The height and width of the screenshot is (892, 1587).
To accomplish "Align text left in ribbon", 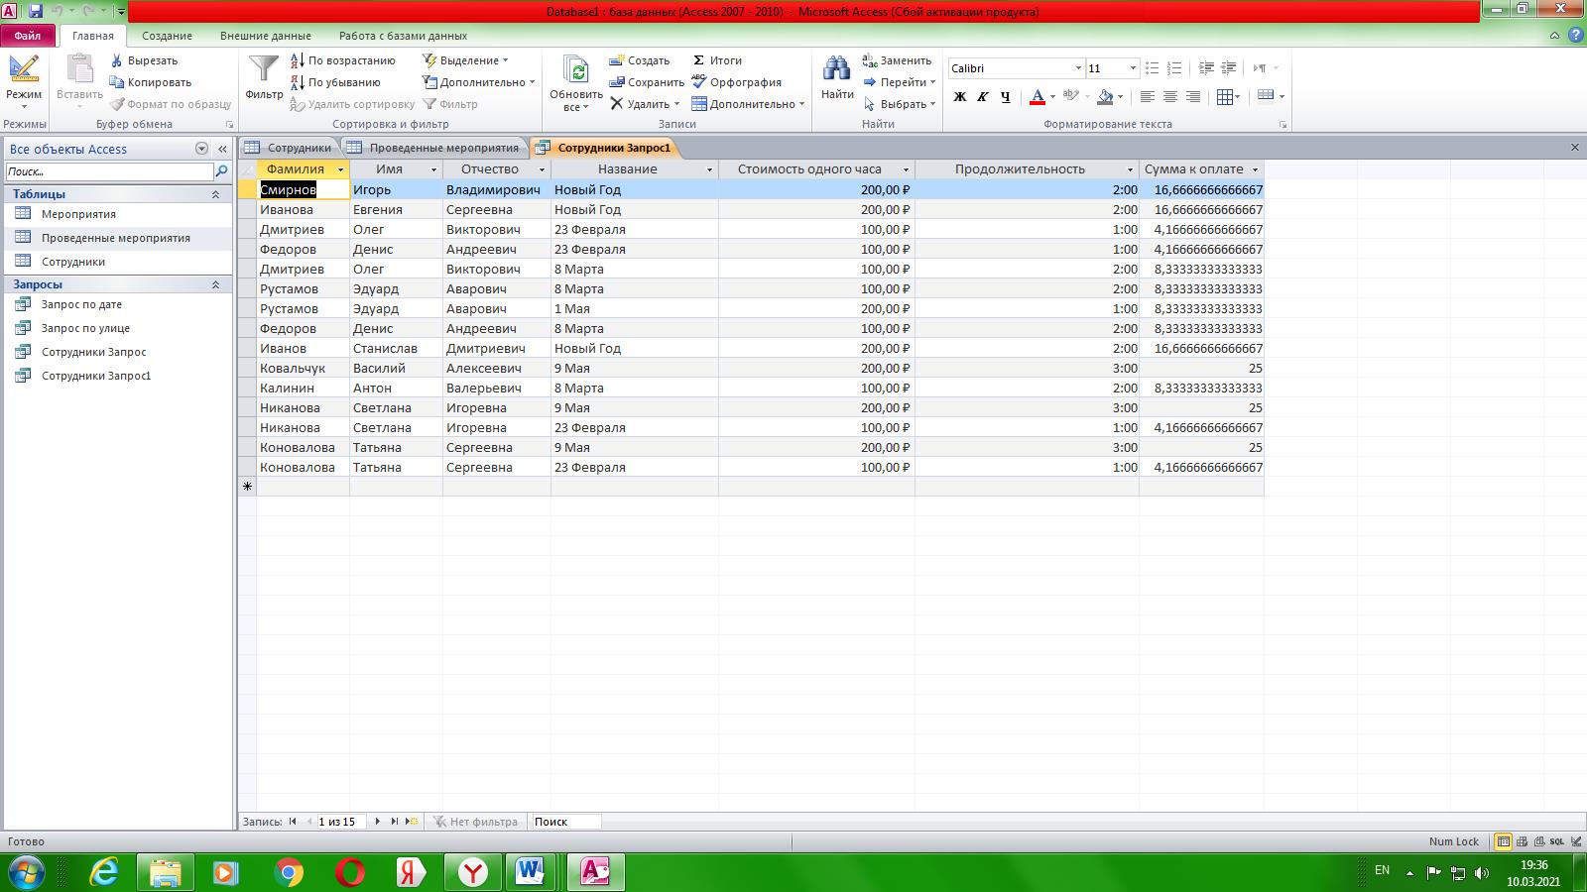I will pyautogui.click(x=1148, y=96).
